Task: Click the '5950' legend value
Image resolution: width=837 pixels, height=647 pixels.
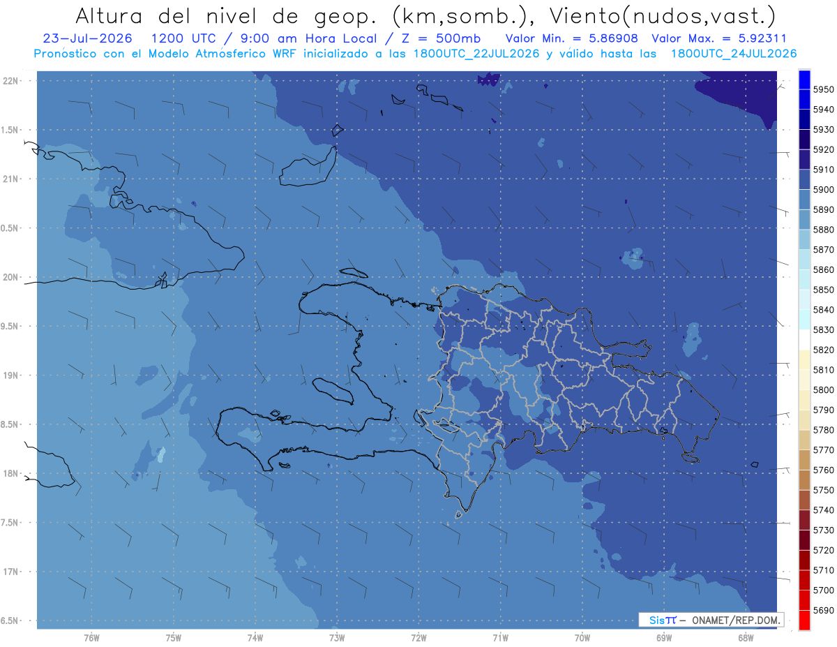Action: [824, 89]
